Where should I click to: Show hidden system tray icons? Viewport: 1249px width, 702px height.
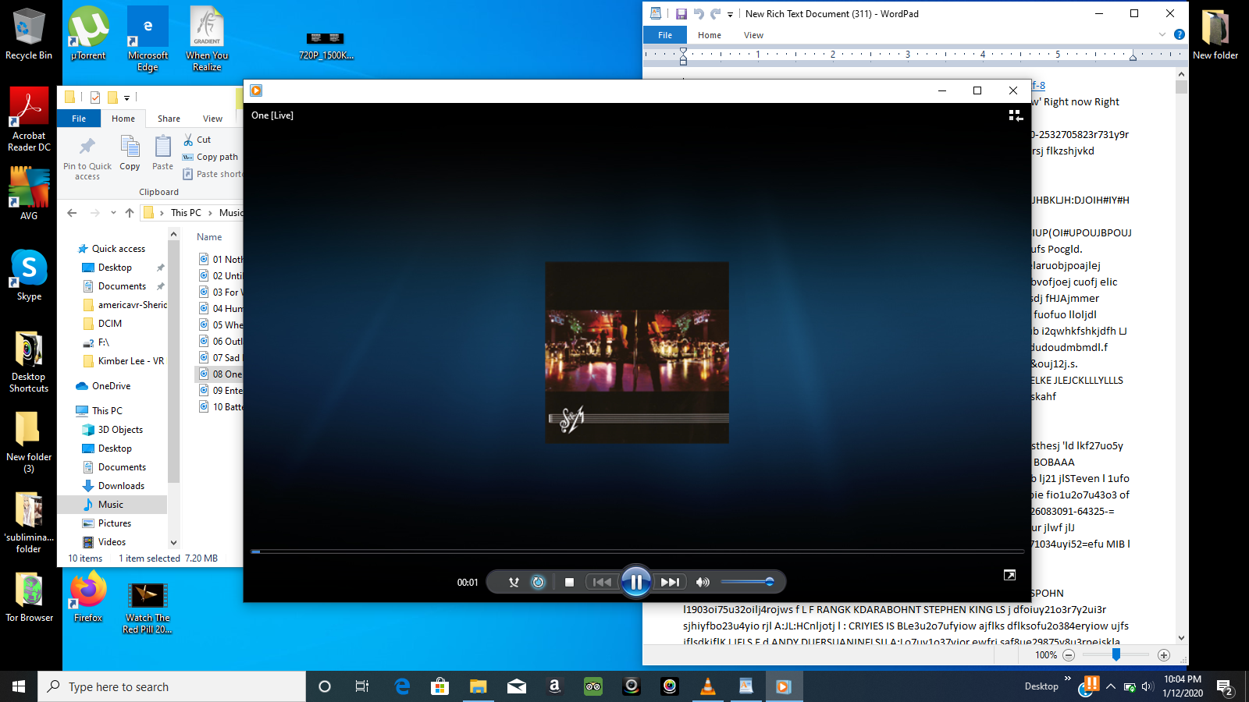tap(1111, 686)
